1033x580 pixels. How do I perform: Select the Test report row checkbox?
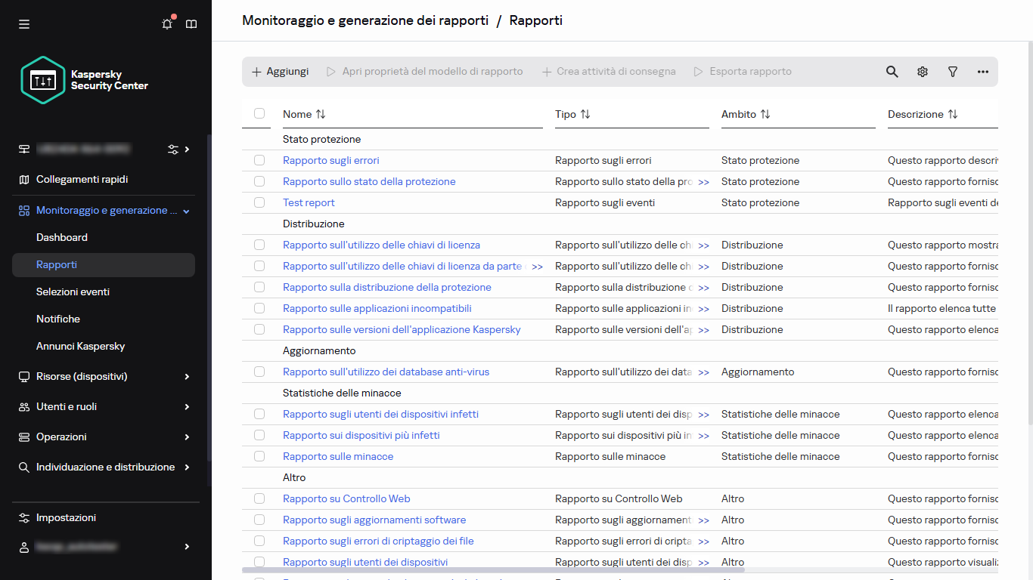tap(259, 202)
